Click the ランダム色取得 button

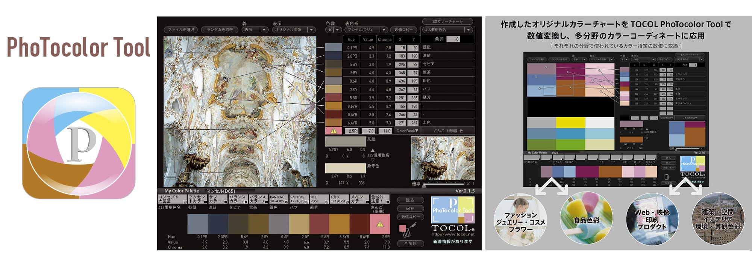click(220, 30)
